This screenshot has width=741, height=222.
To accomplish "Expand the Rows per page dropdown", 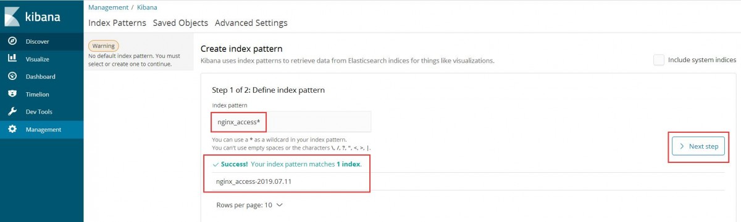I will click(249, 205).
